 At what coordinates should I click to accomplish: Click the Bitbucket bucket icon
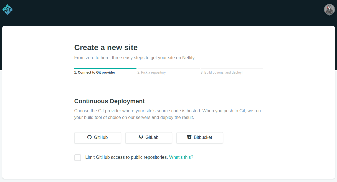(189, 137)
